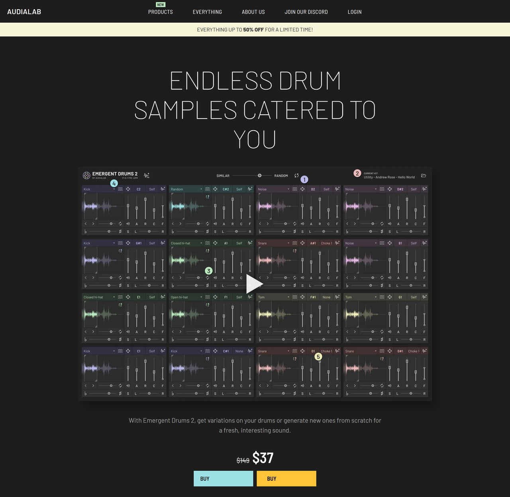Image resolution: width=510 pixels, height=497 pixels.
Task: Open the Open hi-hat type dropdown
Action: (186, 297)
